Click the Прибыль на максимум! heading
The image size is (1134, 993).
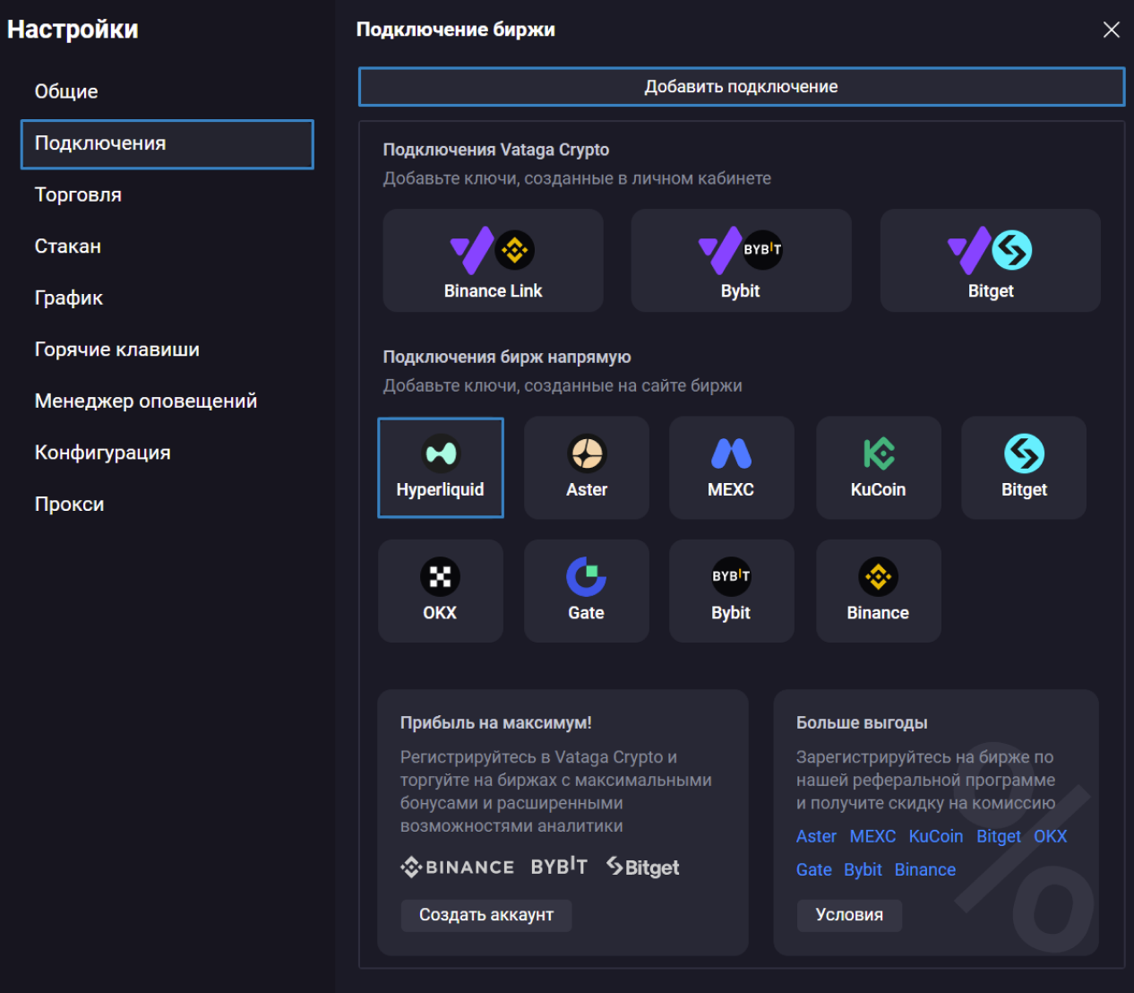point(496,722)
